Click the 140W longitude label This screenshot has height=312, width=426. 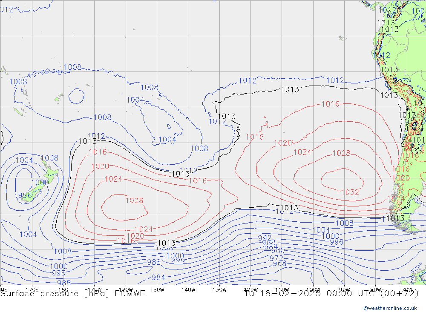[188, 290]
